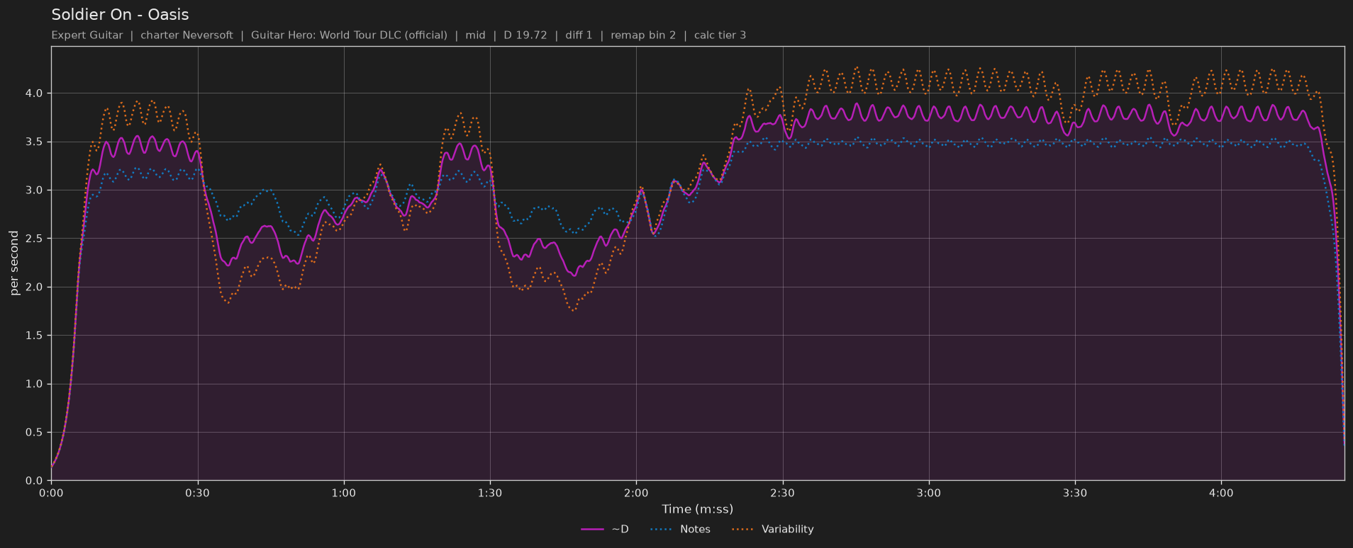Click the 2.5 y-axis tick label
This screenshot has height=548, width=1353.
(34, 239)
